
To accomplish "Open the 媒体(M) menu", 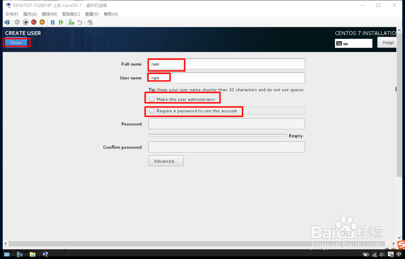I will pos(49,14).
